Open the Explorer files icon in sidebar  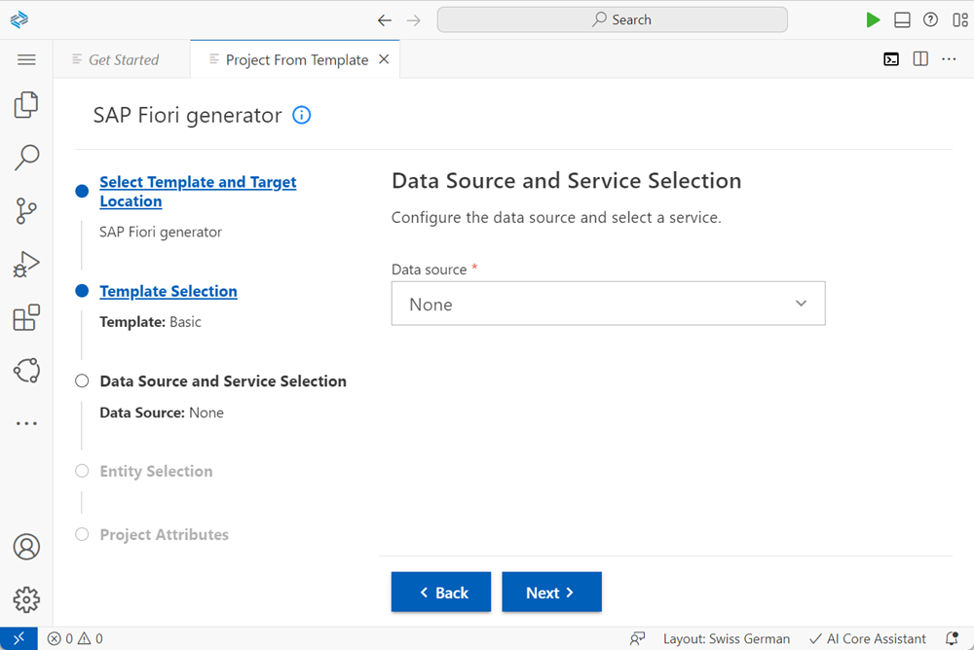(26, 105)
